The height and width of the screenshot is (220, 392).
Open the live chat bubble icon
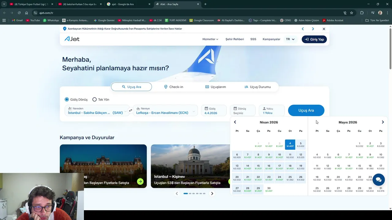[379, 180]
